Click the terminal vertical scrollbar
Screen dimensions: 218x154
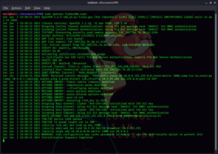point(216,82)
